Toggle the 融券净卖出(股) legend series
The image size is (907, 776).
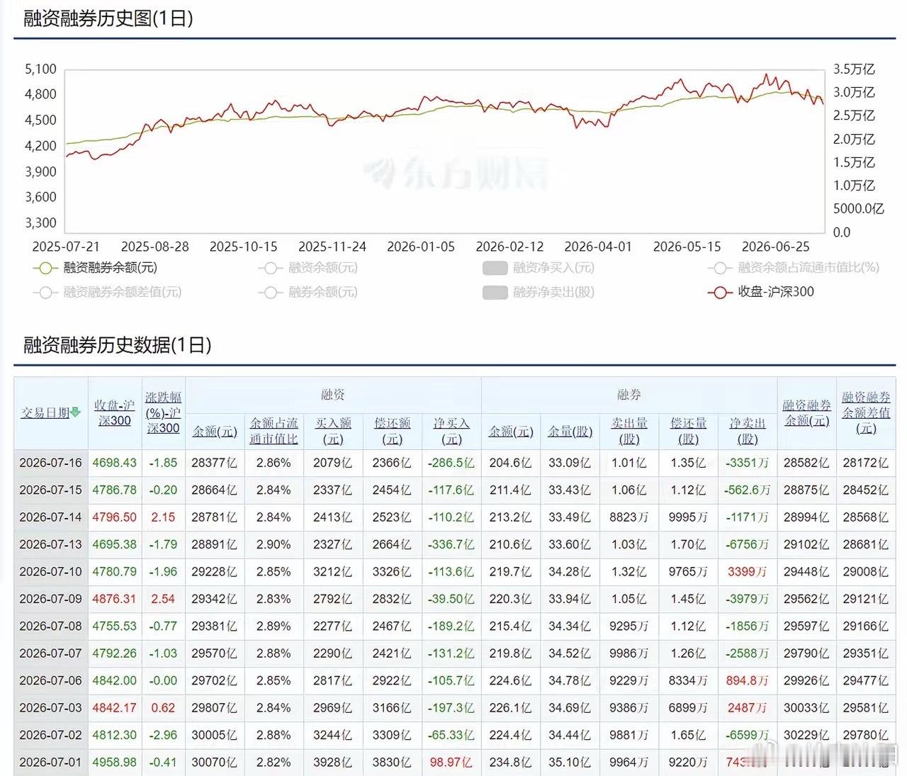pyautogui.click(x=538, y=292)
